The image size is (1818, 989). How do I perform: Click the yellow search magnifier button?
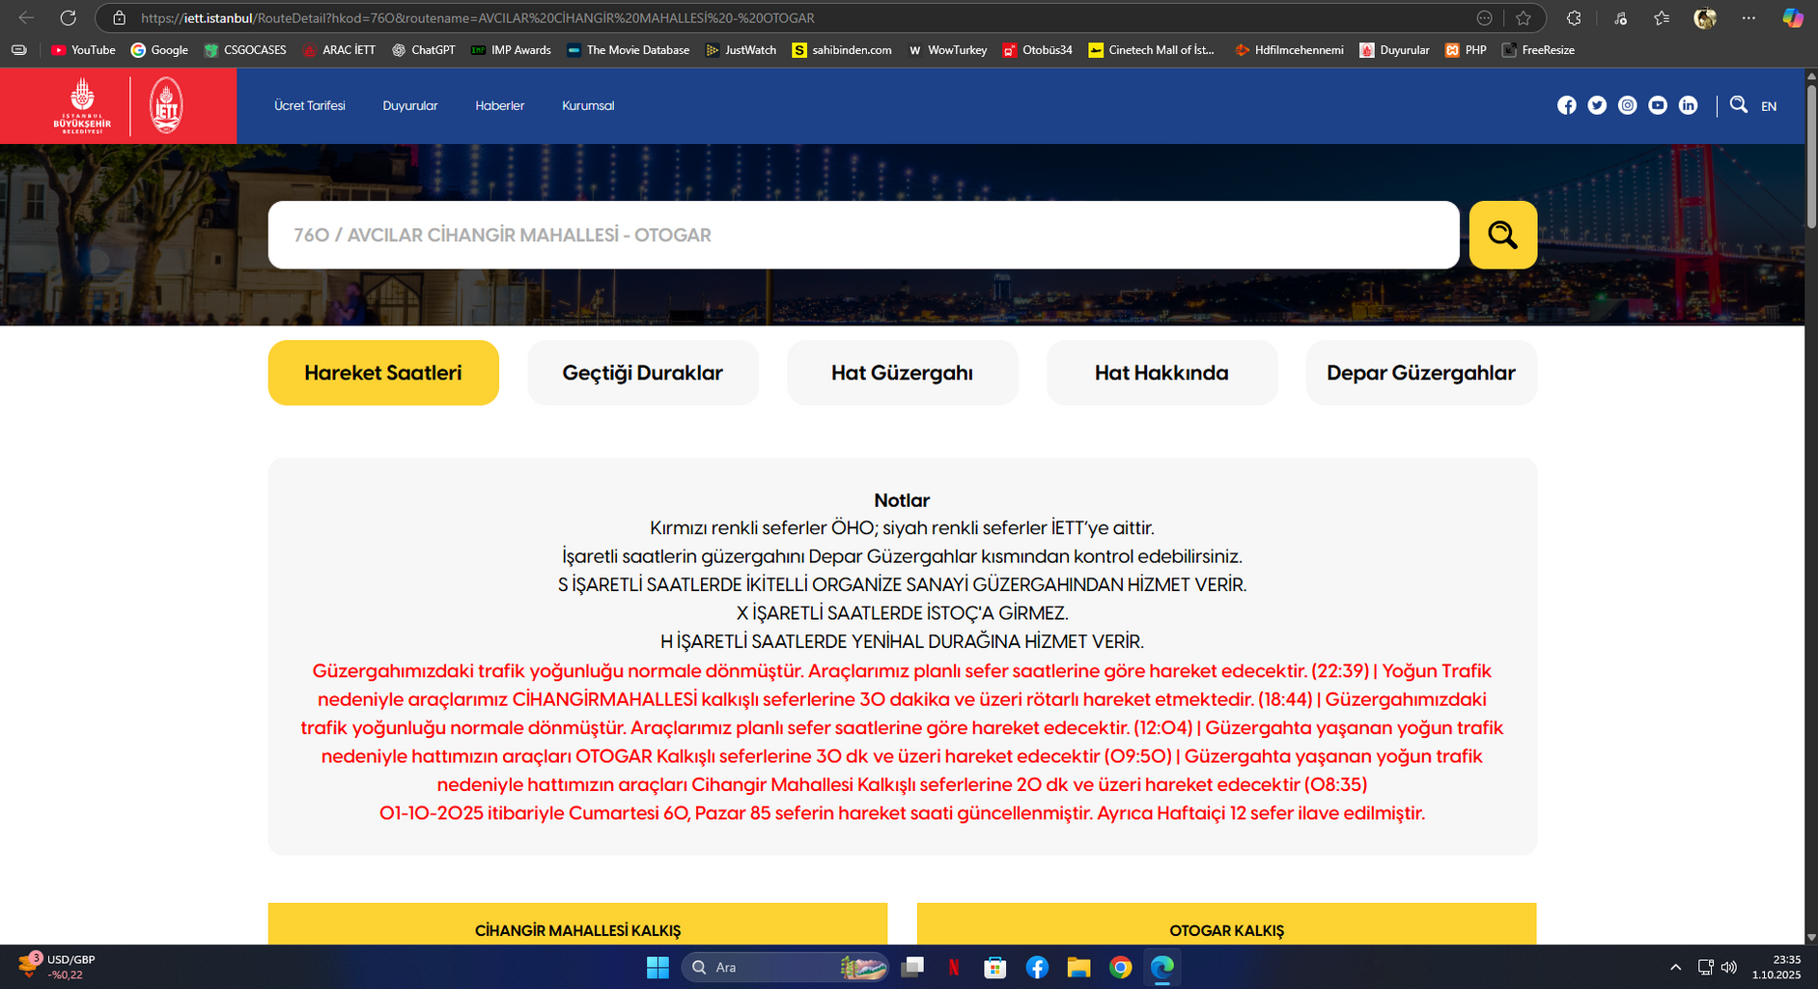tap(1502, 235)
